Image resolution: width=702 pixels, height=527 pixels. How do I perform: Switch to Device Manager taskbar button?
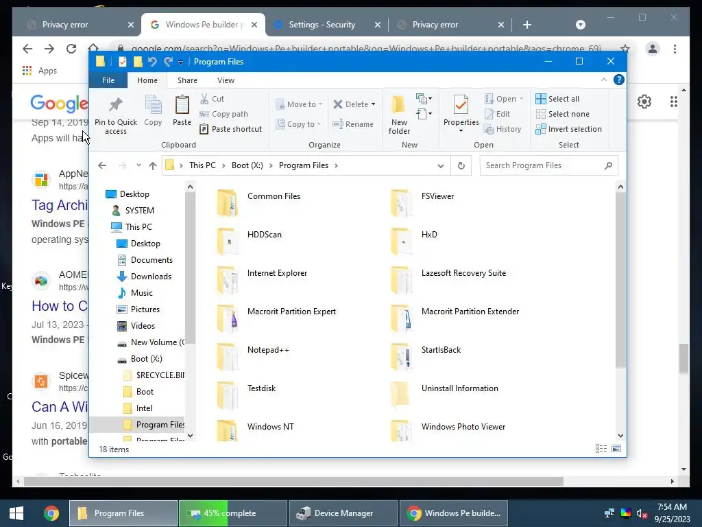(343, 513)
